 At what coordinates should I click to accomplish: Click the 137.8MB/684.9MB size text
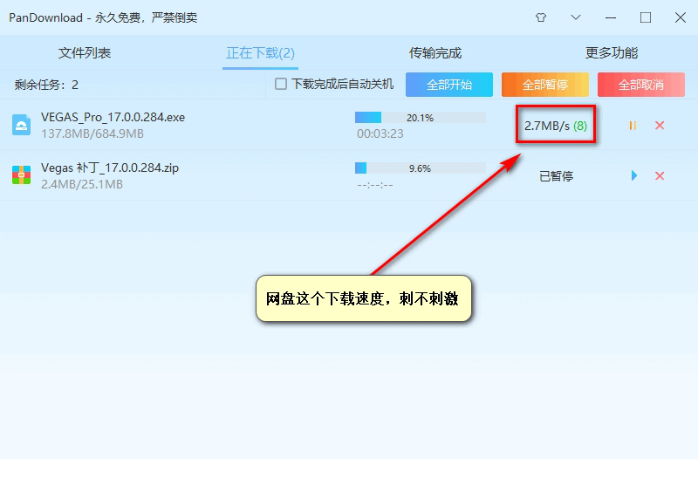[x=92, y=133]
